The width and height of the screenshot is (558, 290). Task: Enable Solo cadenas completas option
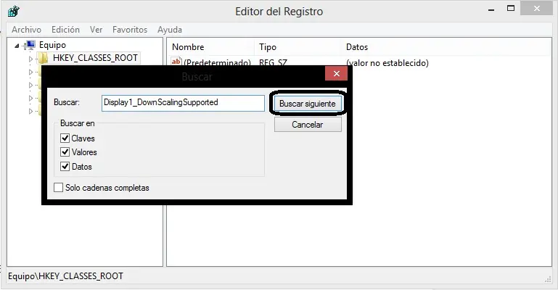click(58, 187)
